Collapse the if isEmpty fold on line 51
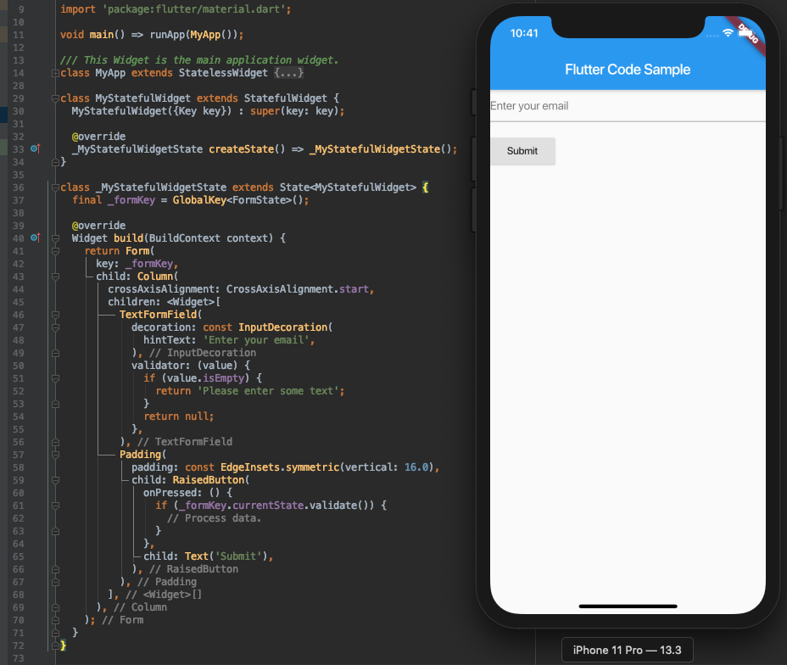Viewport: 787px width, 665px height. coord(55,378)
